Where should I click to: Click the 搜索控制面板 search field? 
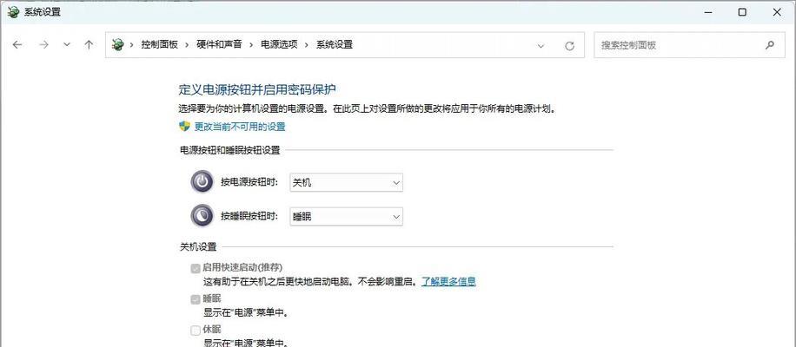click(x=689, y=45)
